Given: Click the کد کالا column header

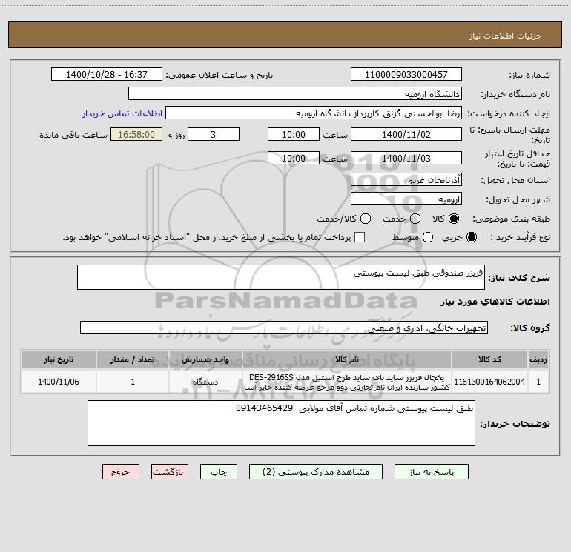Looking at the screenshot, I should tap(489, 360).
